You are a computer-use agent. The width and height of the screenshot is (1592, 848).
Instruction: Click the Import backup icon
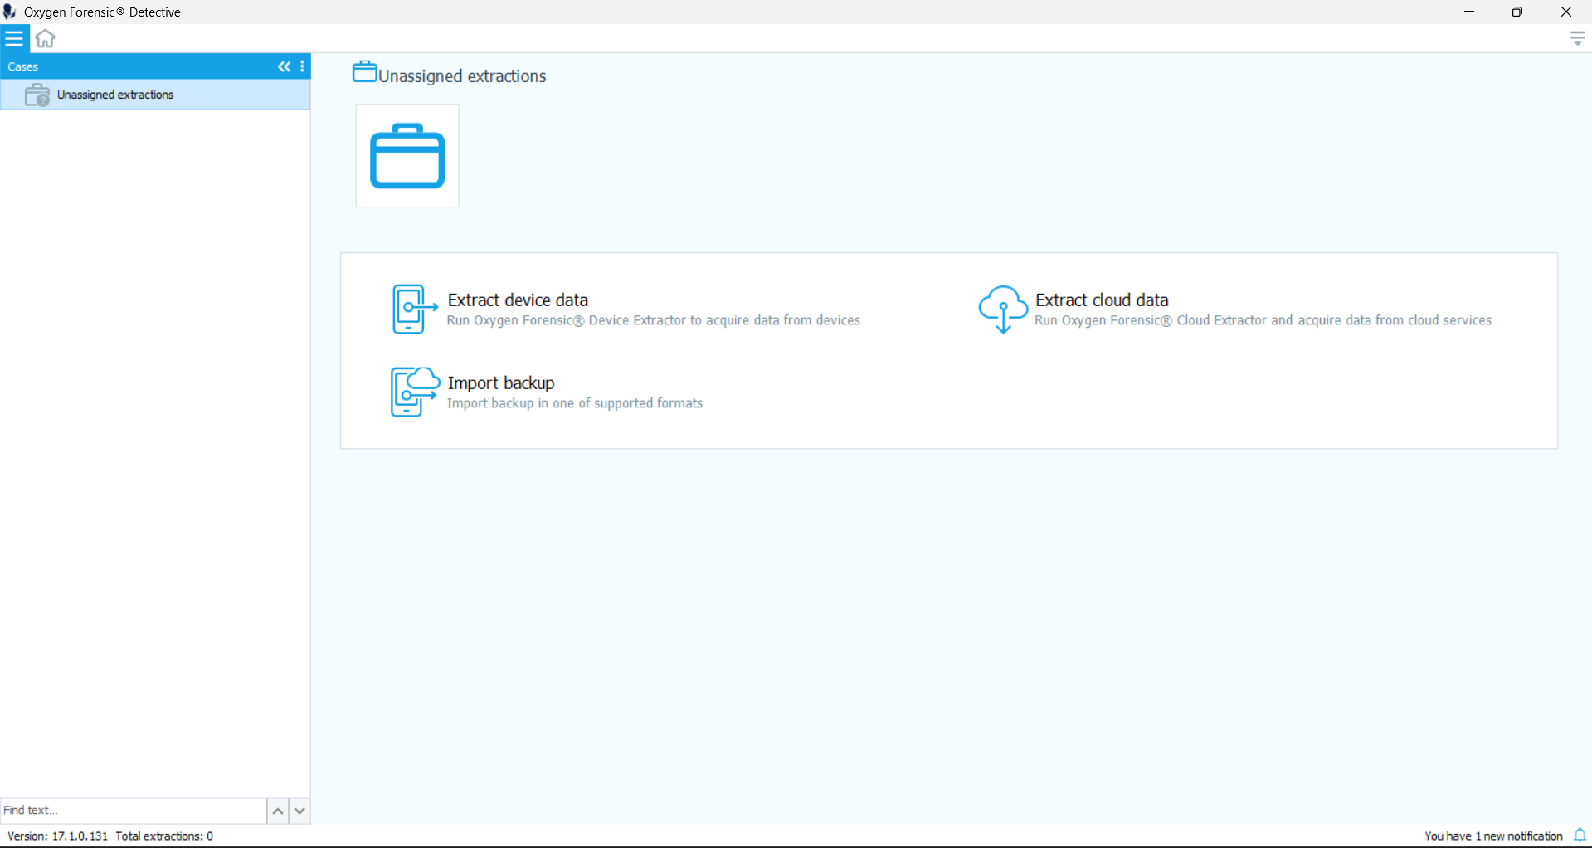pyautogui.click(x=415, y=392)
